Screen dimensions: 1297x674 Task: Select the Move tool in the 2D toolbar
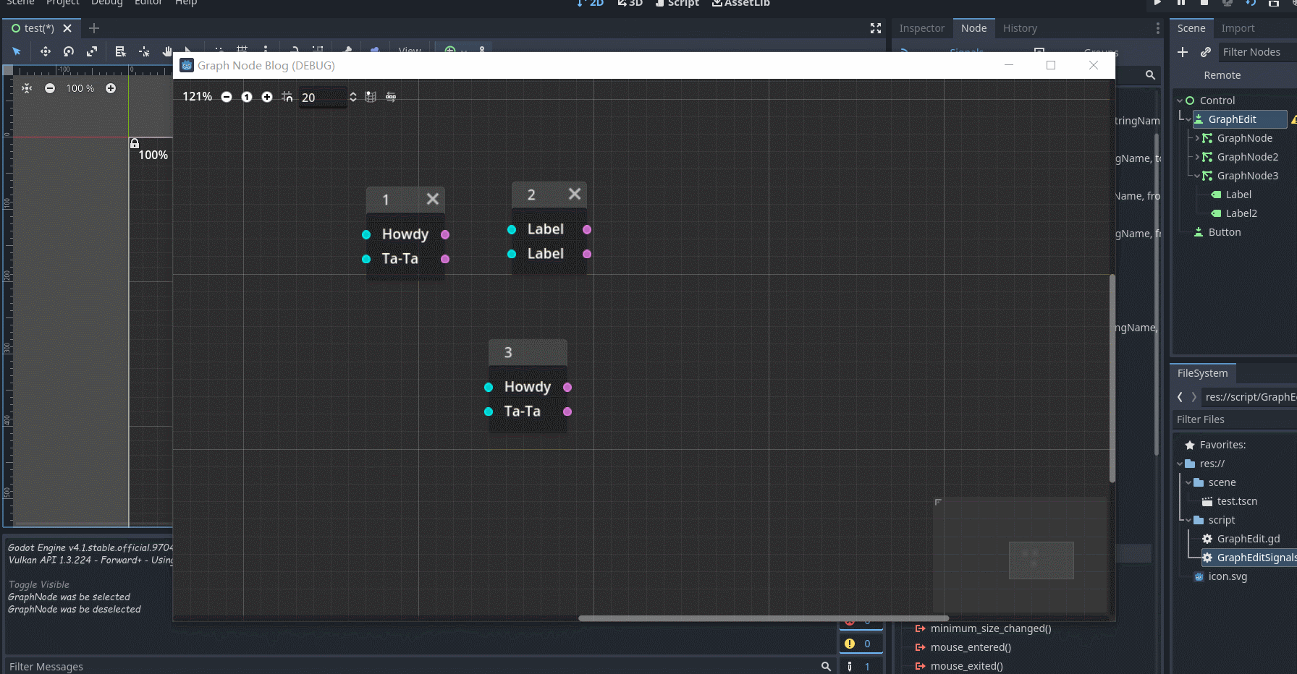45,51
